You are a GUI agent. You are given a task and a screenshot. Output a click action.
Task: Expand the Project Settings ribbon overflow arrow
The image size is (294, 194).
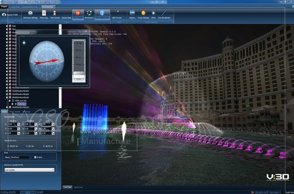coord(172,15)
